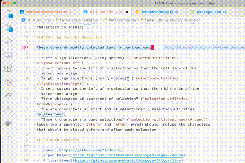The height and width of the screenshot is (163, 245).
Task: Click 'Left align selections (using spaces)' text
Action: pyautogui.click(x=84, y=58)
